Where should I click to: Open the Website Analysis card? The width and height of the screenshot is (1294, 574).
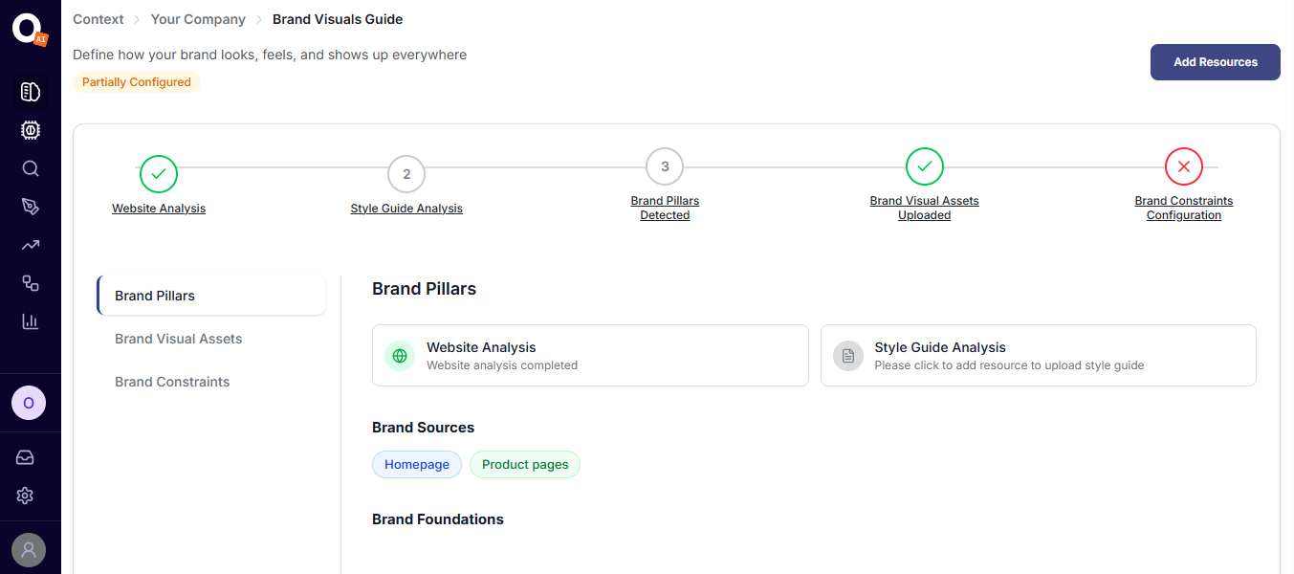590,356
